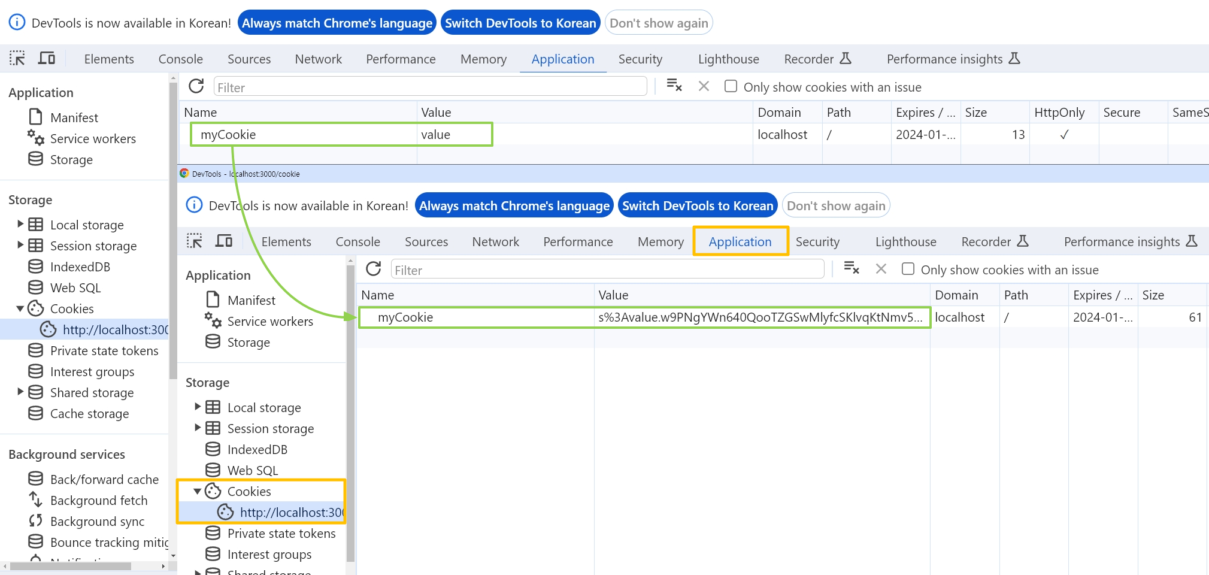Open Security tab in front DevTools
1209x575 pixels.
pos(817,241)
